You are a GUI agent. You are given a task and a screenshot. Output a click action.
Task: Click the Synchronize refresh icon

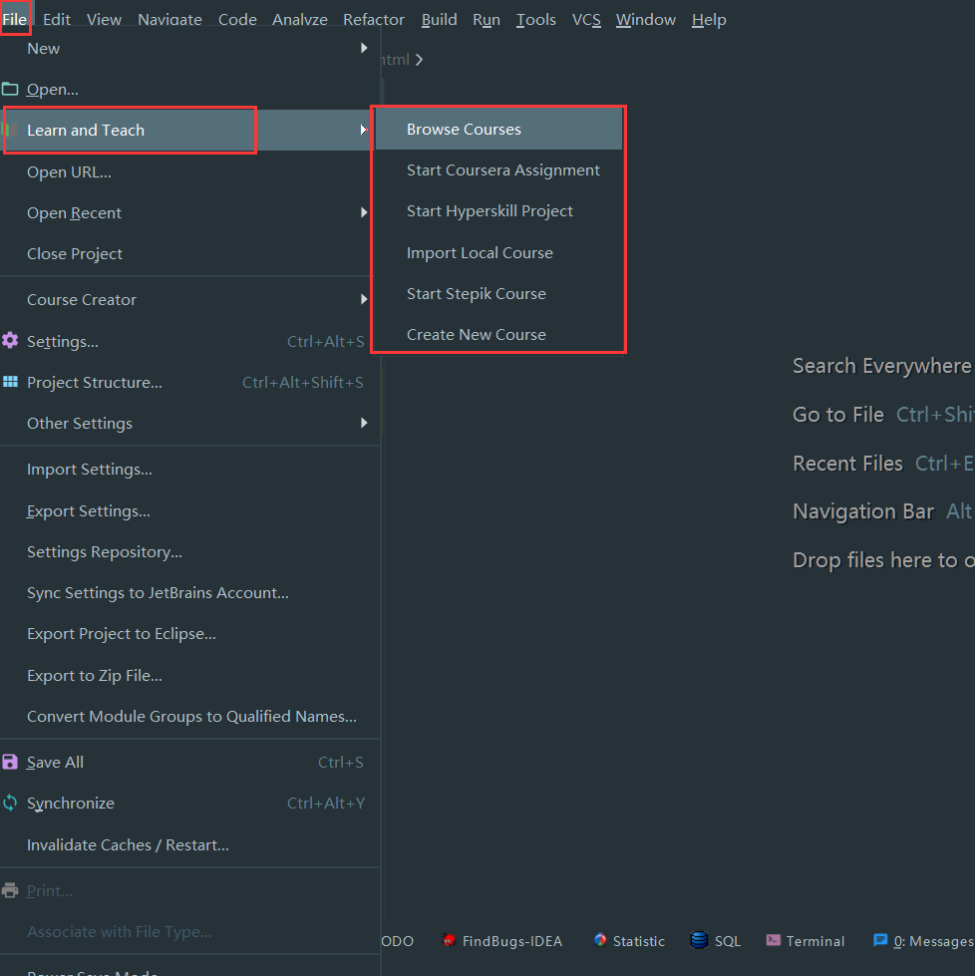coord(10,803)
